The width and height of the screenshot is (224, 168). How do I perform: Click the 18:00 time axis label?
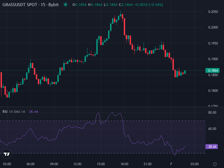click(x=124, y=164)
